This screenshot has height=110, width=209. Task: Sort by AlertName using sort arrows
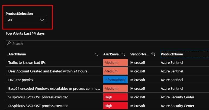[96, 54]
